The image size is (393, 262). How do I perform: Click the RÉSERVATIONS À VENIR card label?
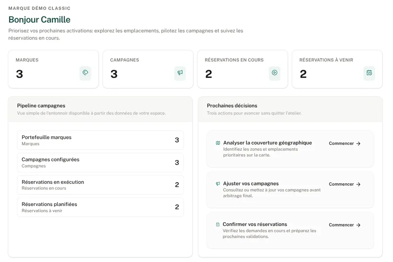(326, 60)
